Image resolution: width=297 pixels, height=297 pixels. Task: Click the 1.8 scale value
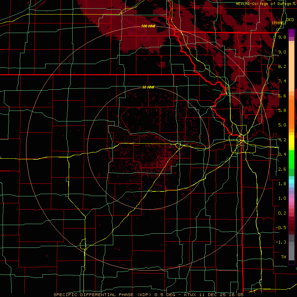coord(282,183)
